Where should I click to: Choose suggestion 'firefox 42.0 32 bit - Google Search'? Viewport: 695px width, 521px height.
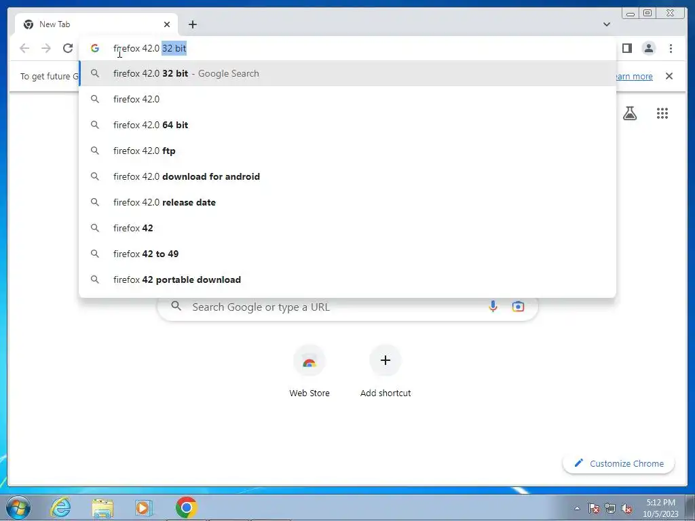click(347, 73)
